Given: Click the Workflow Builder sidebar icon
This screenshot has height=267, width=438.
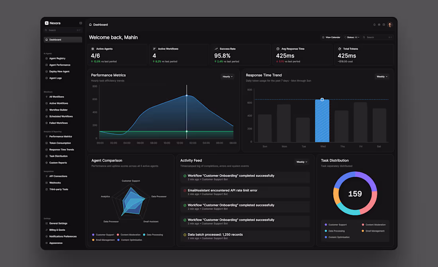Looking at the screenshot, I should pyautogui.click(x=47, y=110).
